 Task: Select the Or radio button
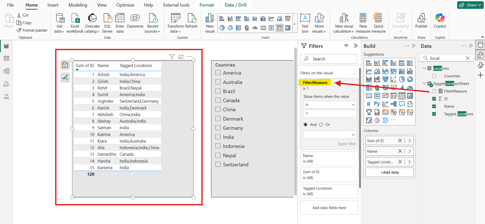pyautogui.click(x=321, y=125)
